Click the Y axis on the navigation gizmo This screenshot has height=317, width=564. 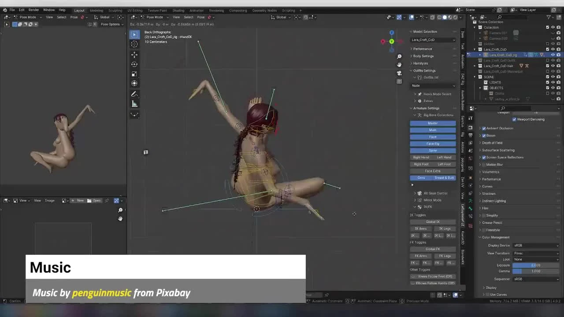click(x=392, y=41)
